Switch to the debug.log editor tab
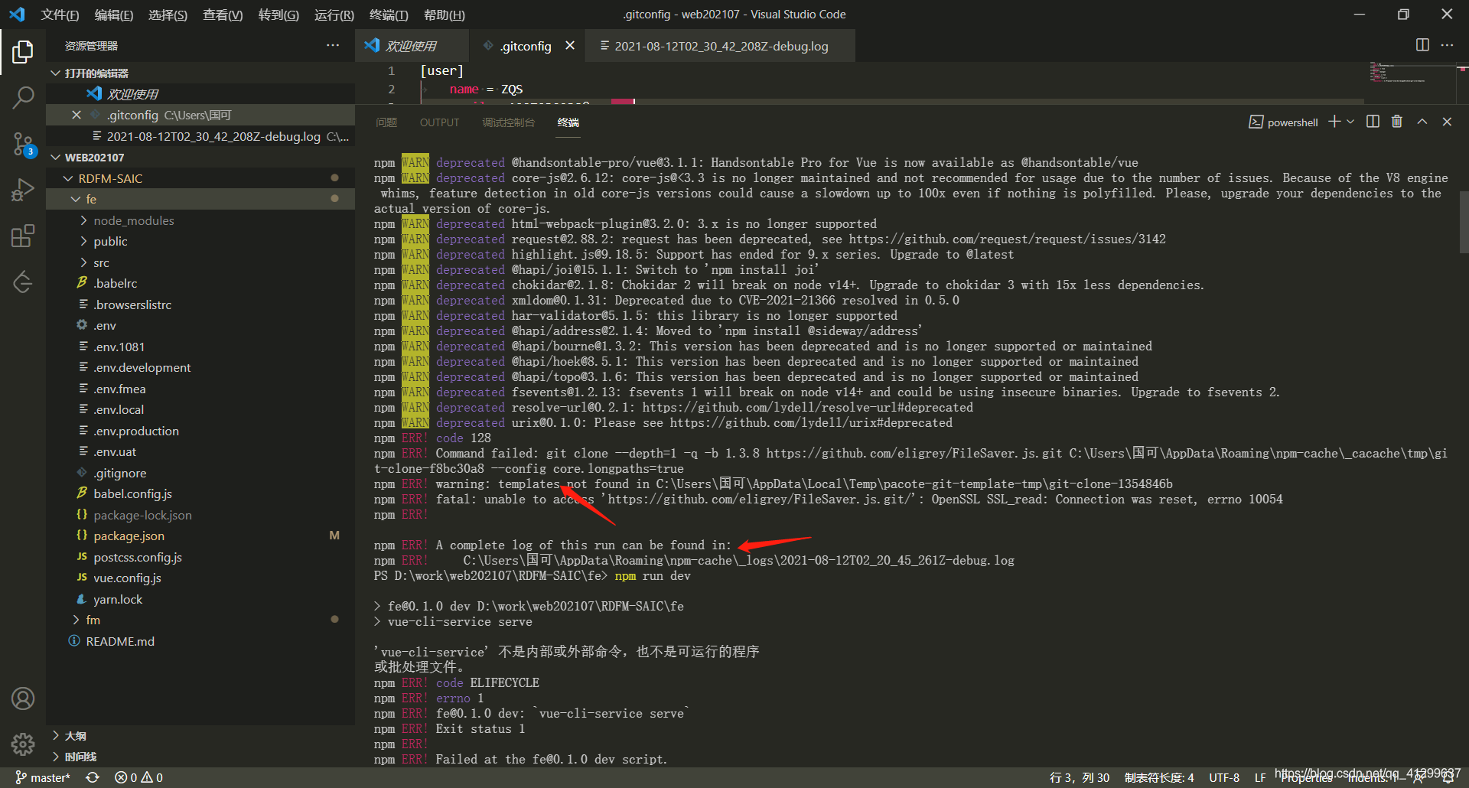 [720, 46]
